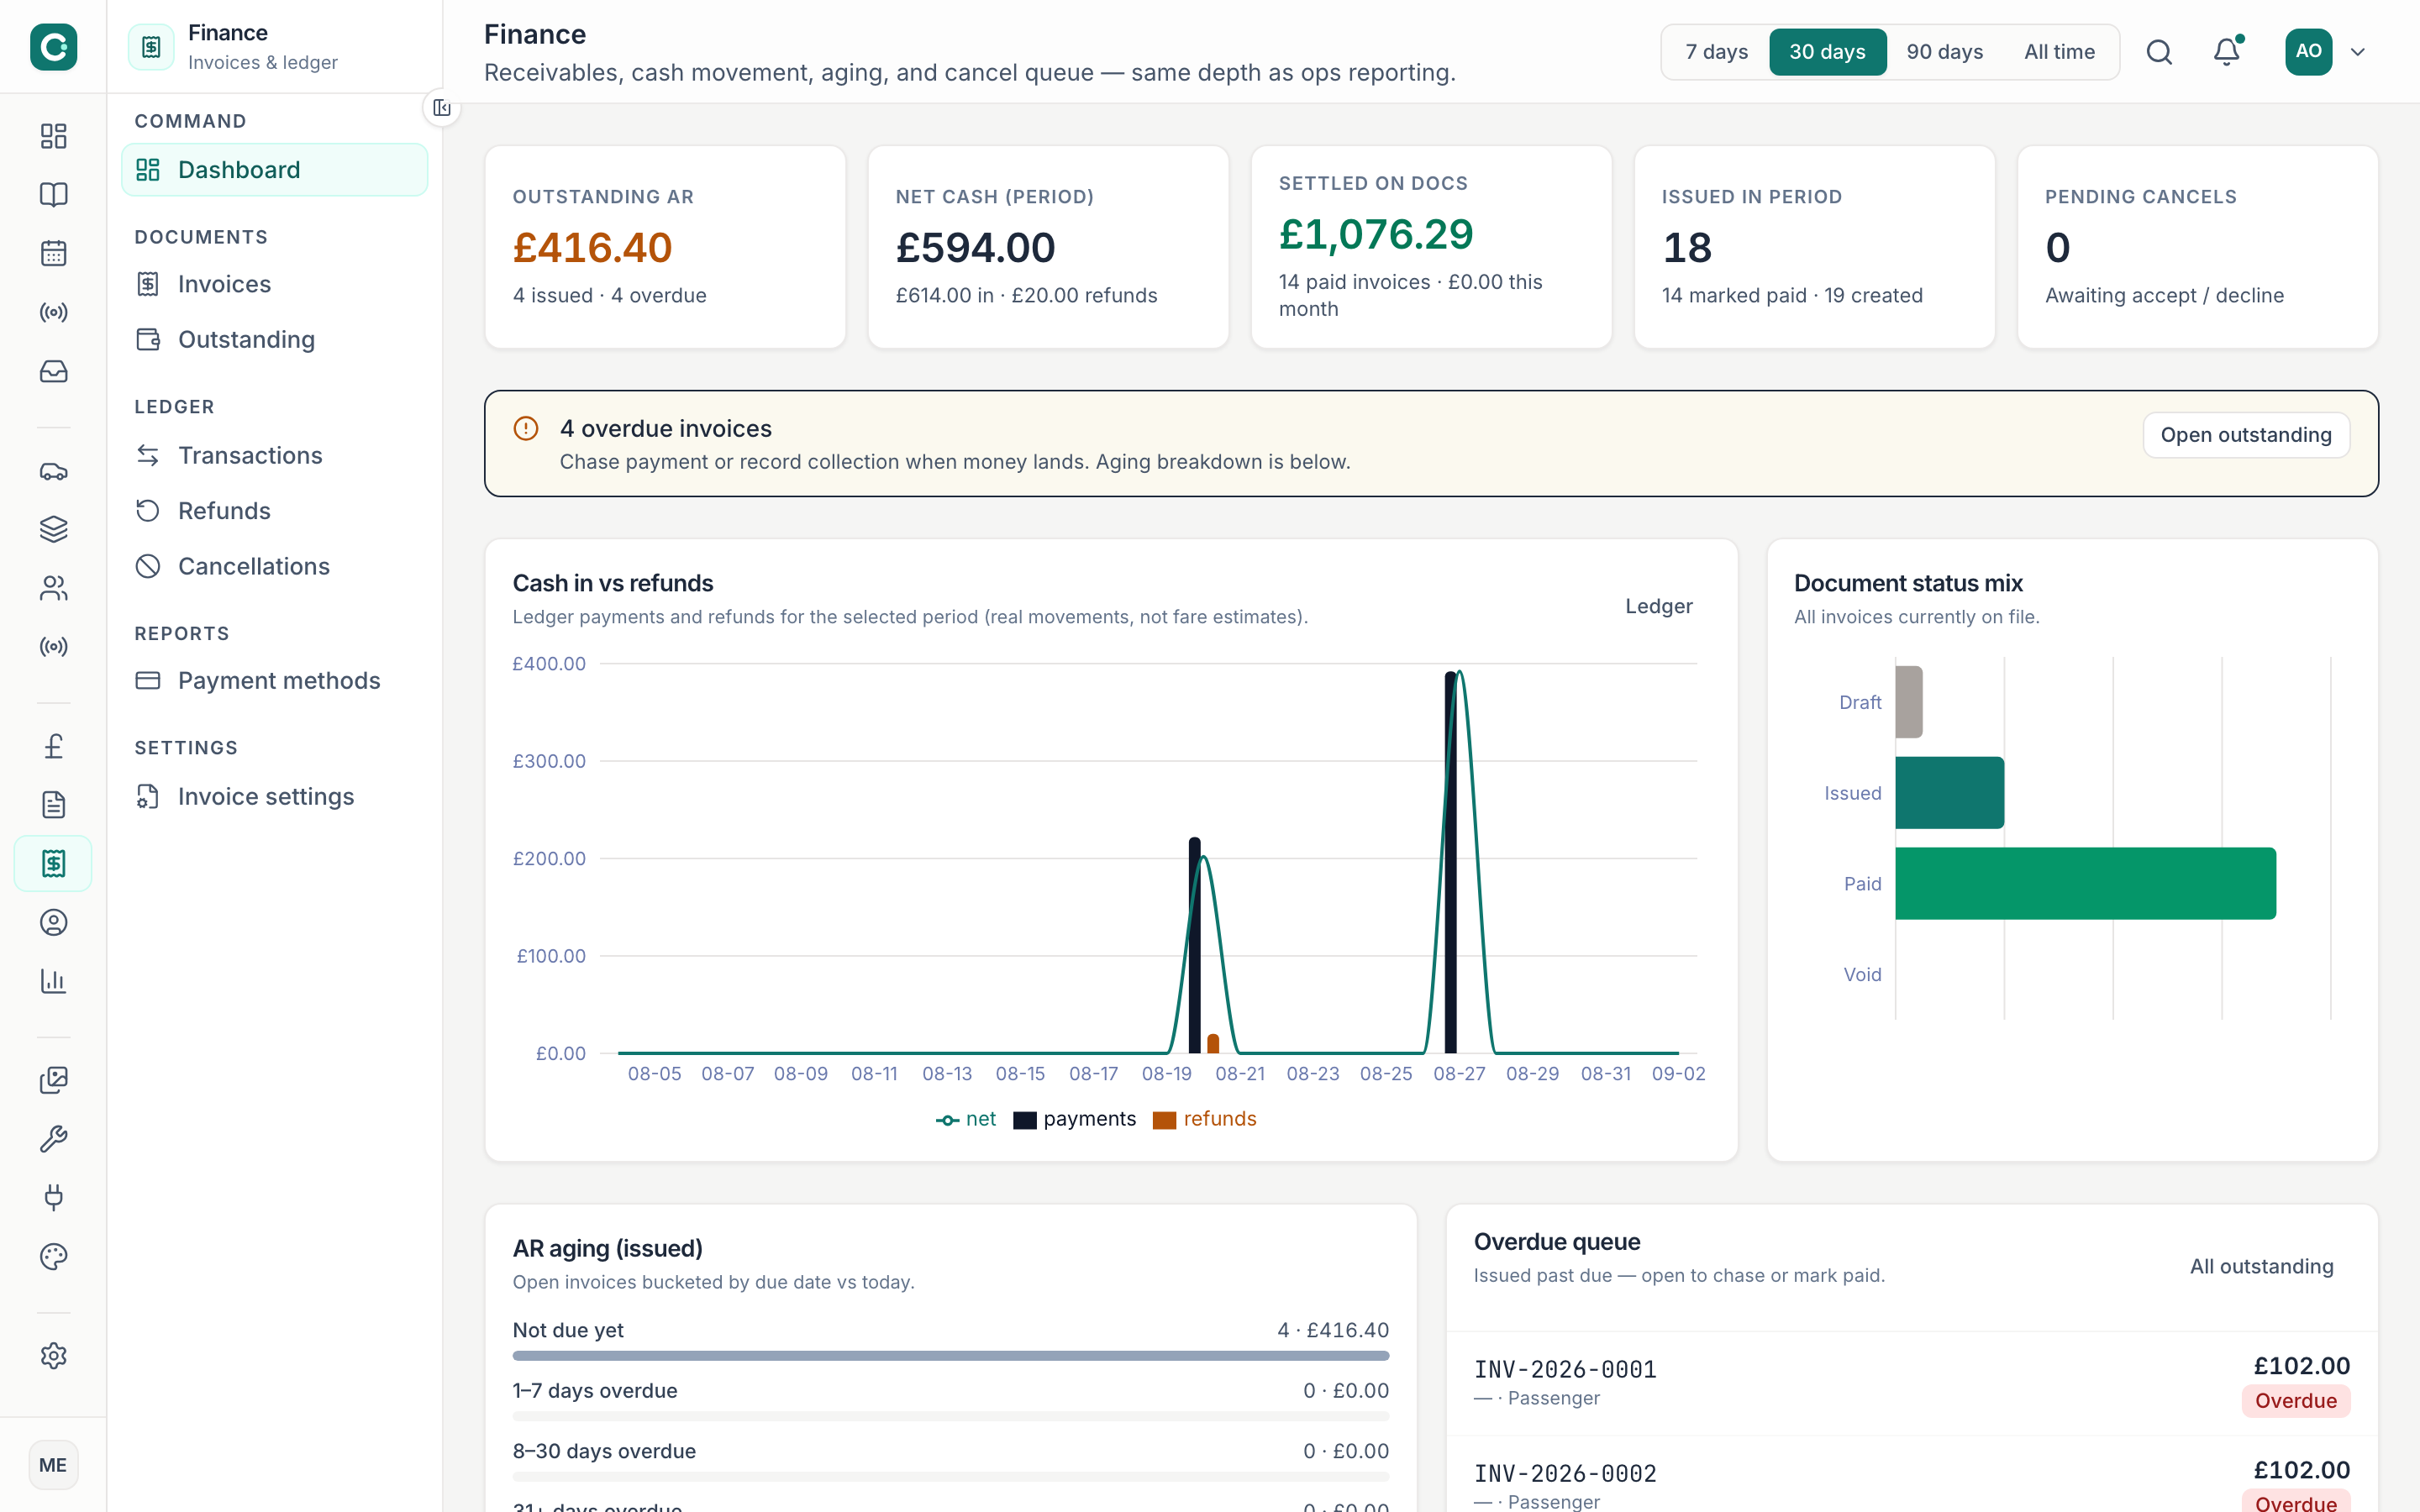The width and height of the screenshot is (2420, 1512).
Task: Open Invoices in sidebar
Action: (x=275, y=285)
